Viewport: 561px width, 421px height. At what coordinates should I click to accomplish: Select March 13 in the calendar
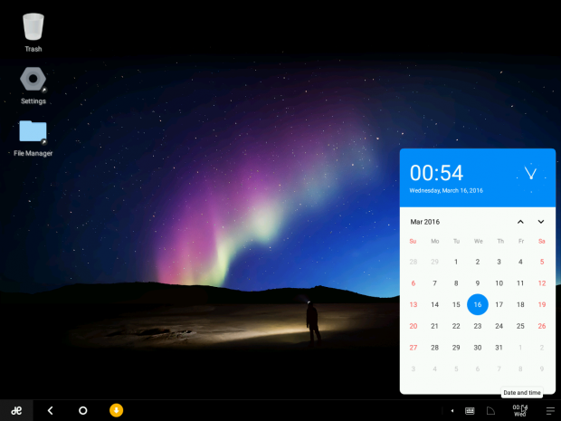pyautogui.click(x=414, y=304)
